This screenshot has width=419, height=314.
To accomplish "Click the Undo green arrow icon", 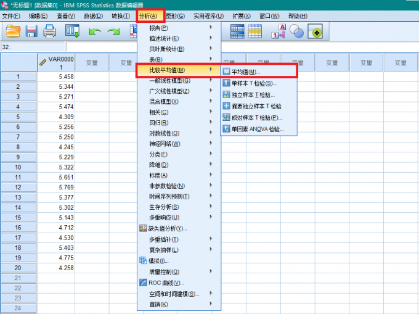I will pos(95,32).
